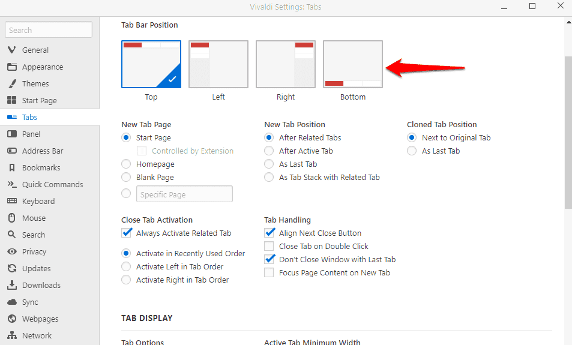The height and width of the screenshot is (345, 572).
Task: Go to Appearance settings
Action: (x=43, y=67)
